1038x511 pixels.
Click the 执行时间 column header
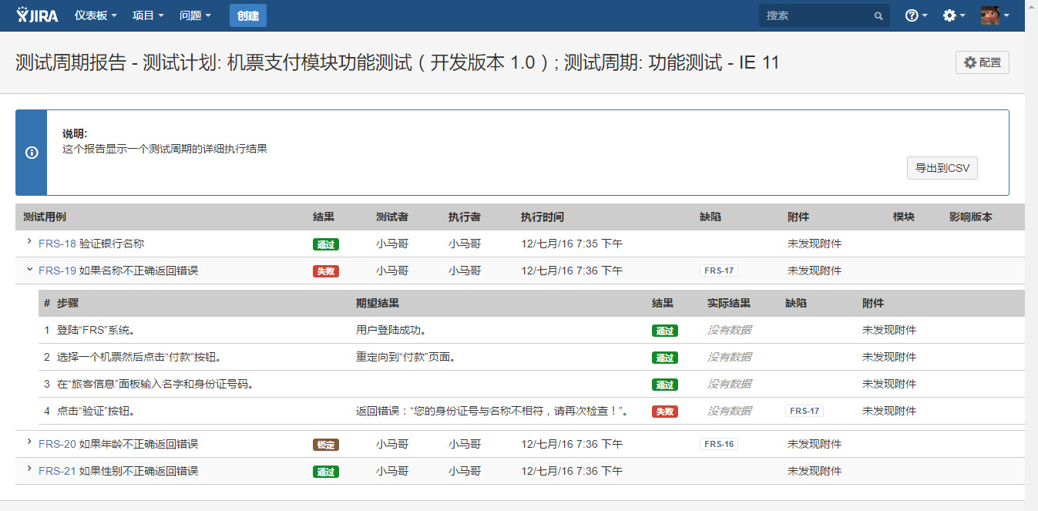(543, 217)
